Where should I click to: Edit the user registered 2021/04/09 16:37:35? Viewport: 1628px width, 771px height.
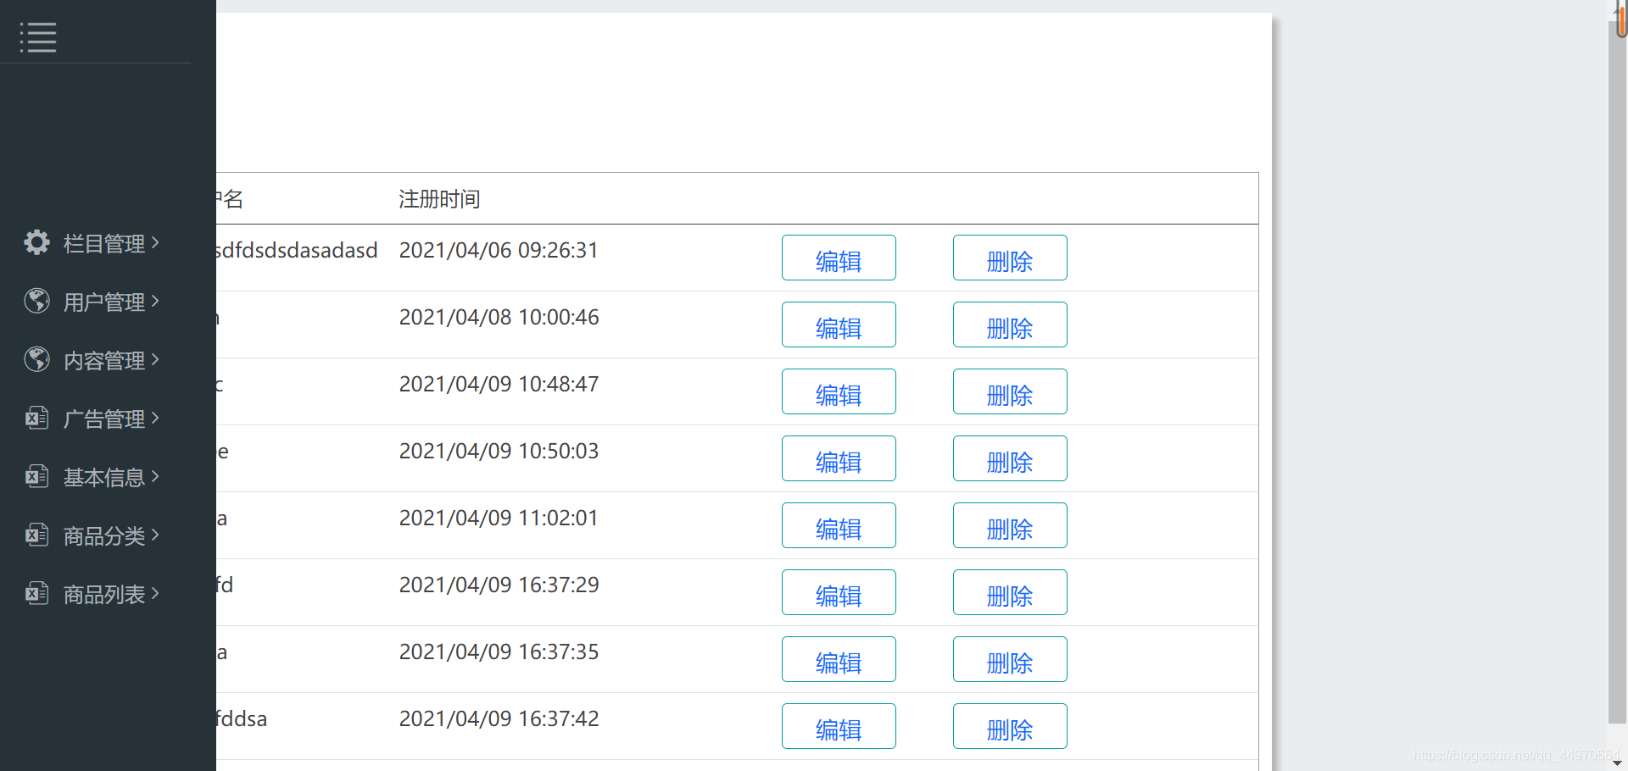coord(838,658)
